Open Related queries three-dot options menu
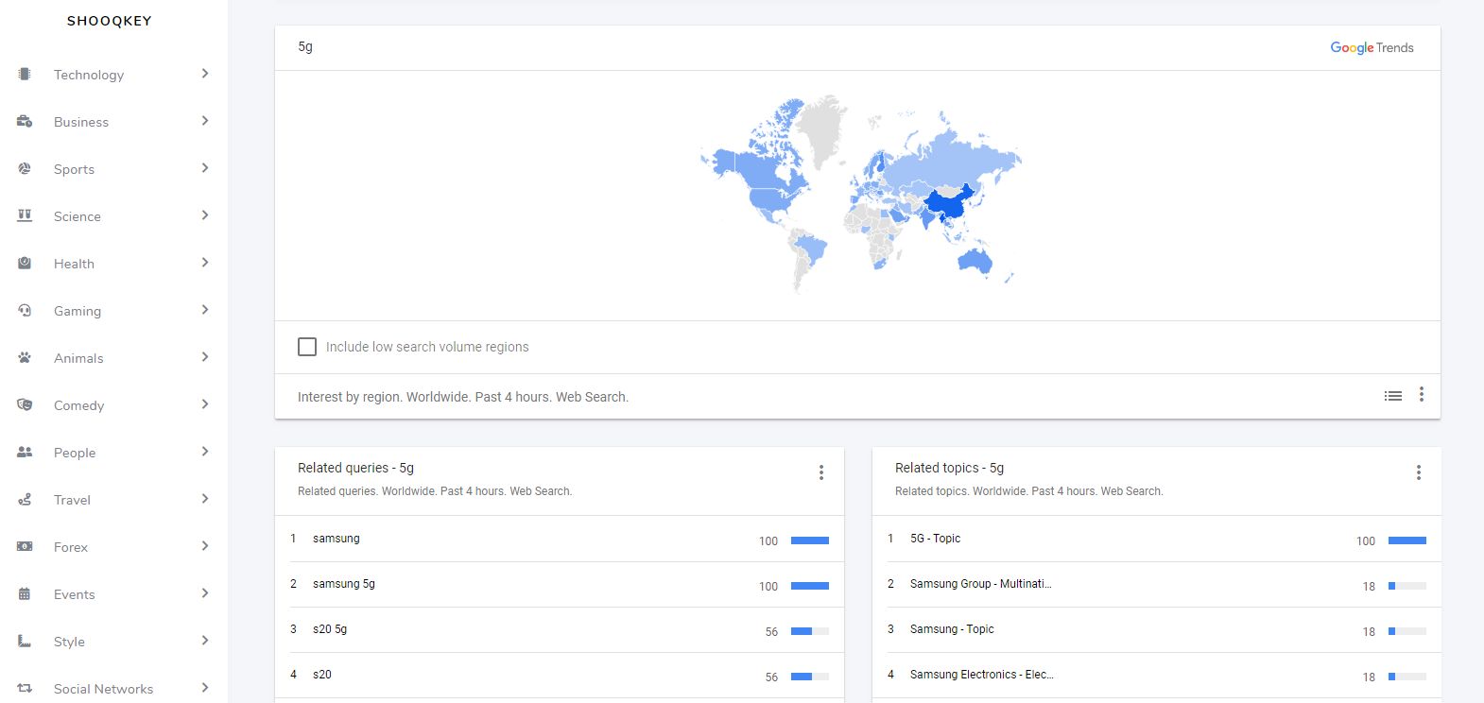The width and height of the screenshot is (1484, 703). pyautogui.click(x=821, y=472)
